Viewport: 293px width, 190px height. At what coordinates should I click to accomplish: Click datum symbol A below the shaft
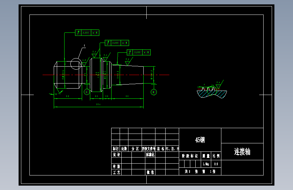pyautogui.click(x=87, y=92)
